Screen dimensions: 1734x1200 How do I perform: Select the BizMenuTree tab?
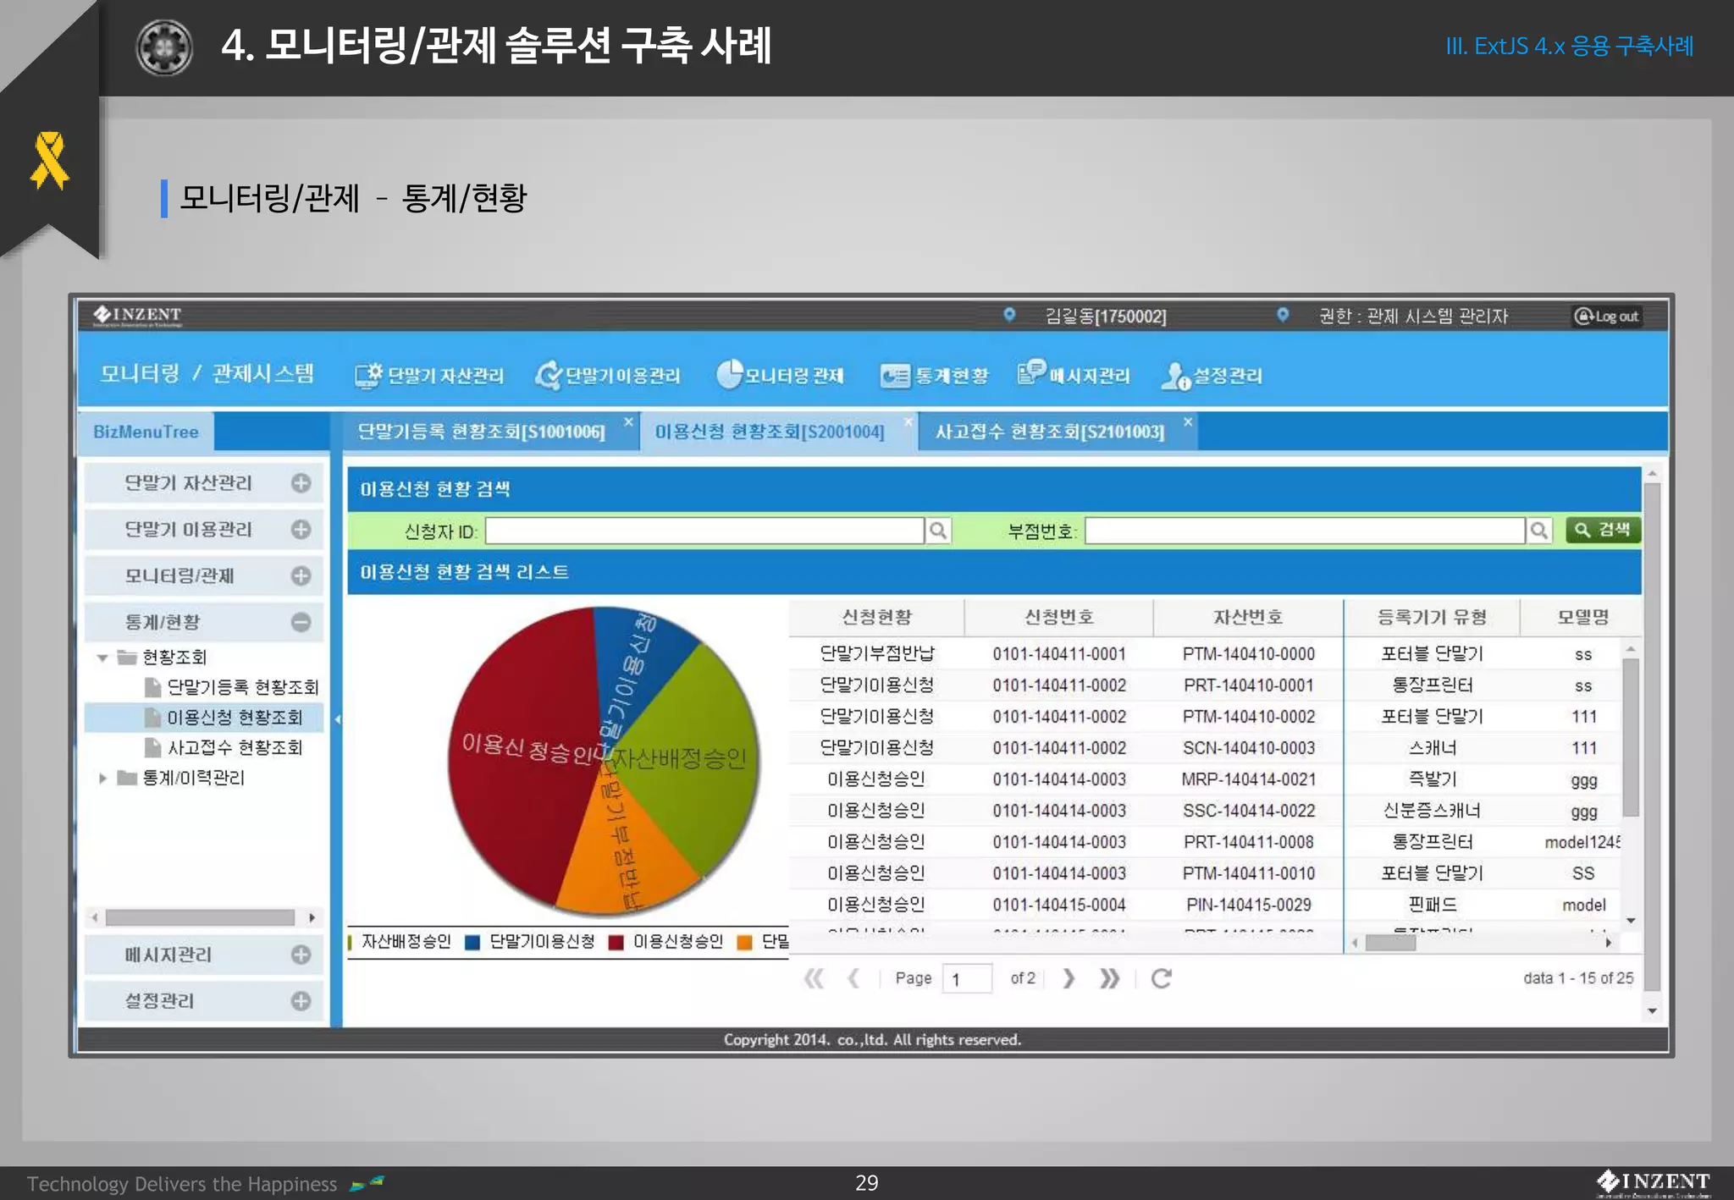(x=146, y=432)
